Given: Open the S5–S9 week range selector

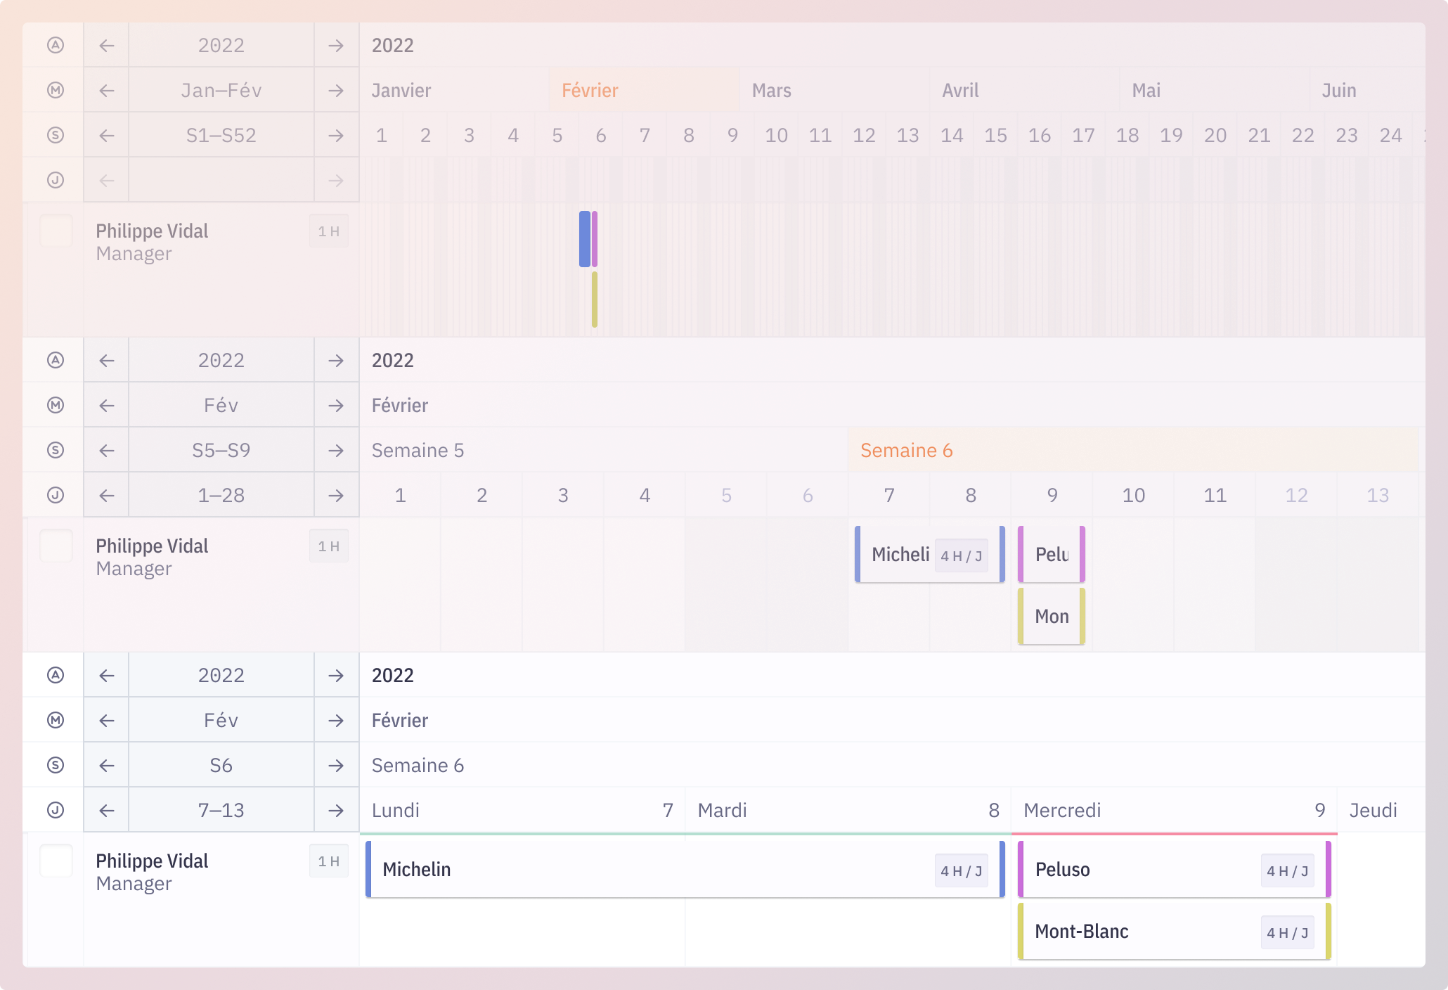Looking at the screenshot, I should pyautogui.click(x=221, y=450).
